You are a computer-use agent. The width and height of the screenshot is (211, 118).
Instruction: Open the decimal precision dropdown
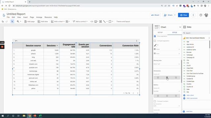point(167,106)
